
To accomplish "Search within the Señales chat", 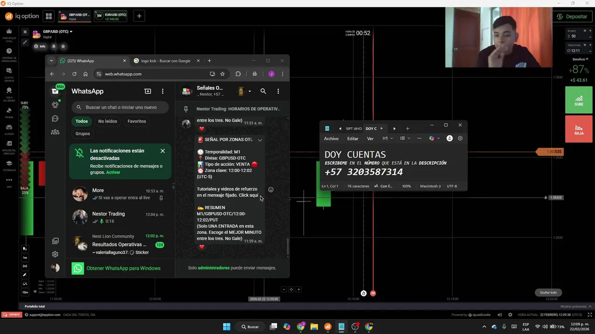I will (x=263, y=91).
